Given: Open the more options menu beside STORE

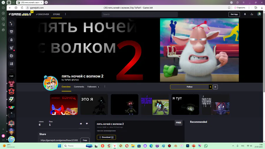Looking at the screenshot, I should (x=65, y=14).
